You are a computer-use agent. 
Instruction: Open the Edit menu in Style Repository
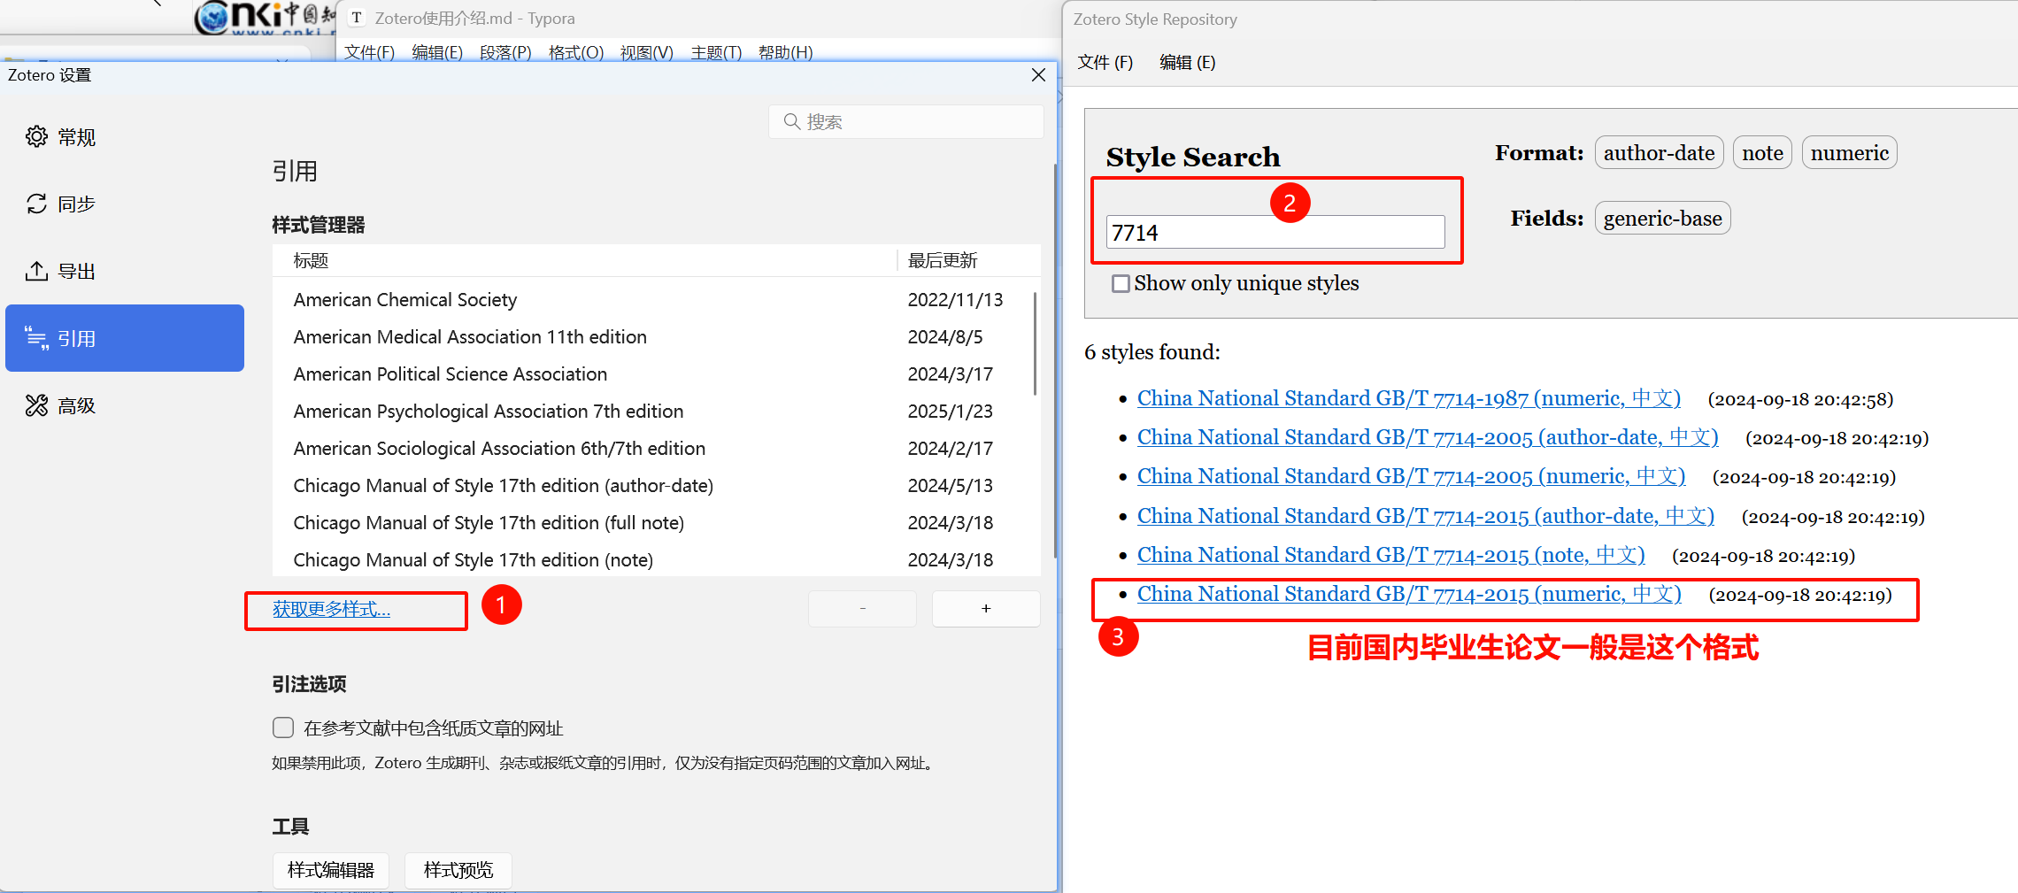pyautogui.click(x=1187, y=63)
